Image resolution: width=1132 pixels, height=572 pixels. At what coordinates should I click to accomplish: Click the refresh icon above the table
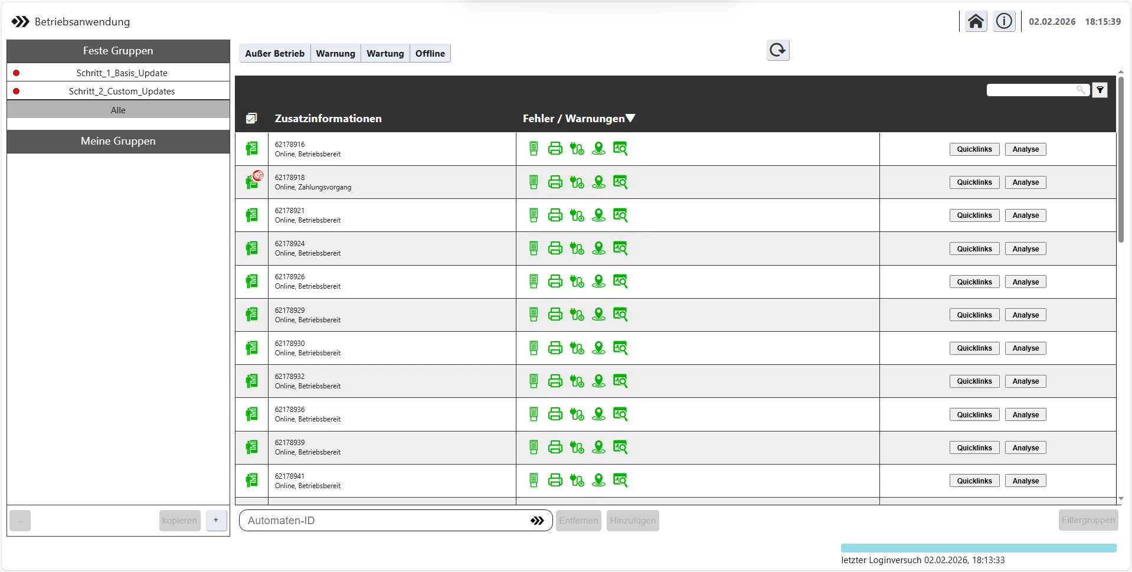[777, 50]
